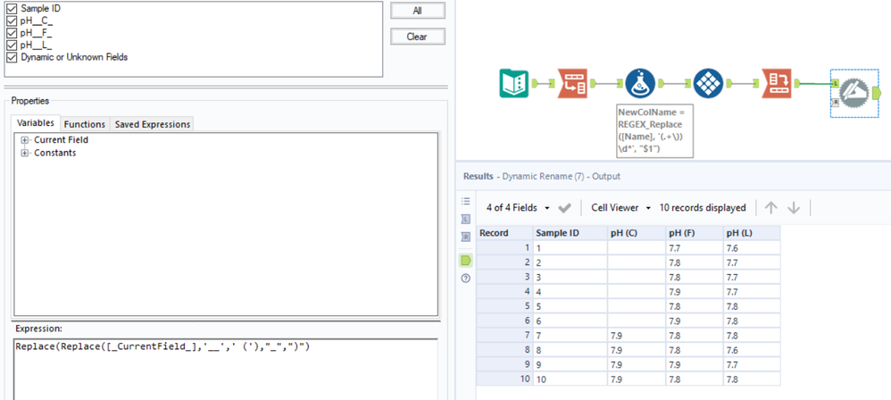Click pH (L) cell in record 10
Image resolution: width=891 pixels, height=400 pixels.
click(x=752, y=379)
